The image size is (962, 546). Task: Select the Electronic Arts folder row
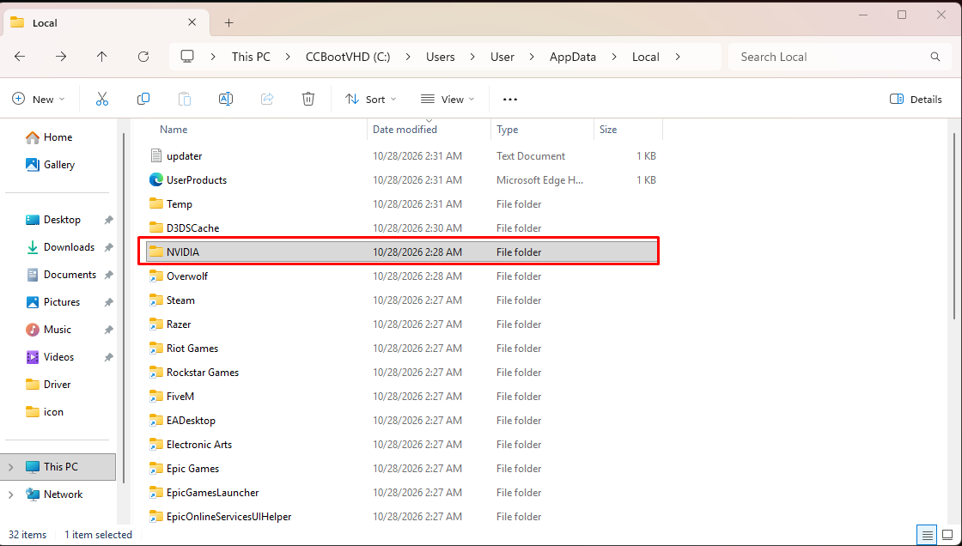point(403,444)
